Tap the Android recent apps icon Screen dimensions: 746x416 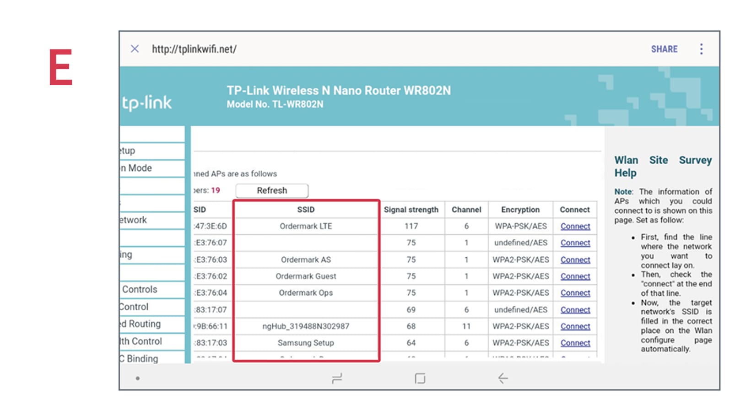pyautogui.click(x=337, y=378)
